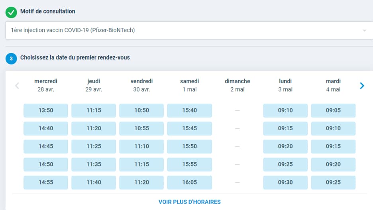
Task: Select 10:50 slot on vendredi 30 avr.
Action: point(141,110)
